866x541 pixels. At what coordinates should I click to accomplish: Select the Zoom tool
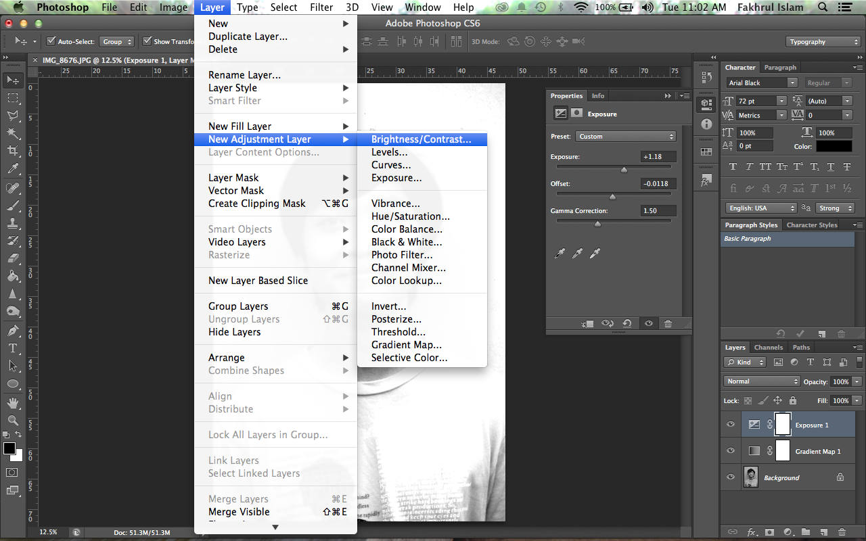tap(13, 421)
